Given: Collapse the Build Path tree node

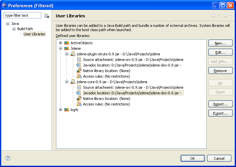Looking at the screenshot, I should tap(14, 29).
